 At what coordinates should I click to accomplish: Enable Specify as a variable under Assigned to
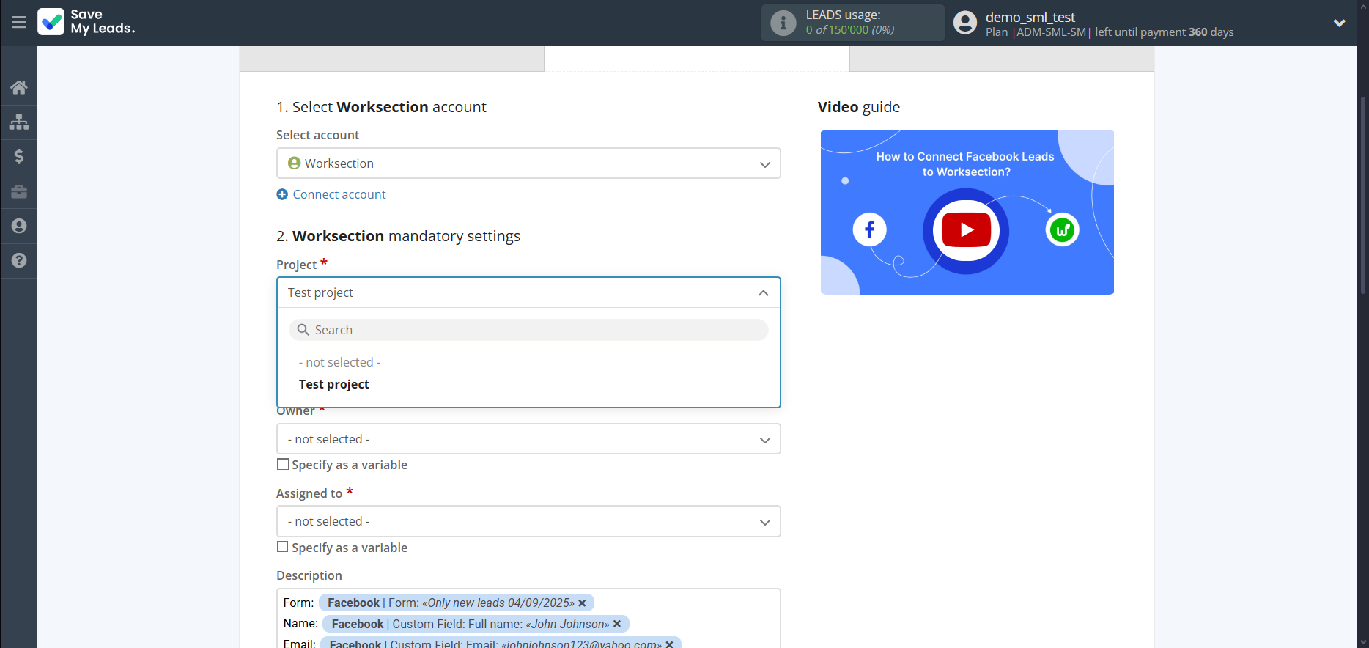click(283, 547)
